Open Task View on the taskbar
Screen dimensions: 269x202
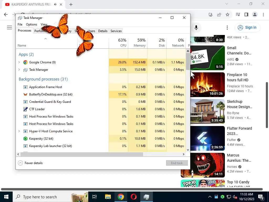coord(95,197)
